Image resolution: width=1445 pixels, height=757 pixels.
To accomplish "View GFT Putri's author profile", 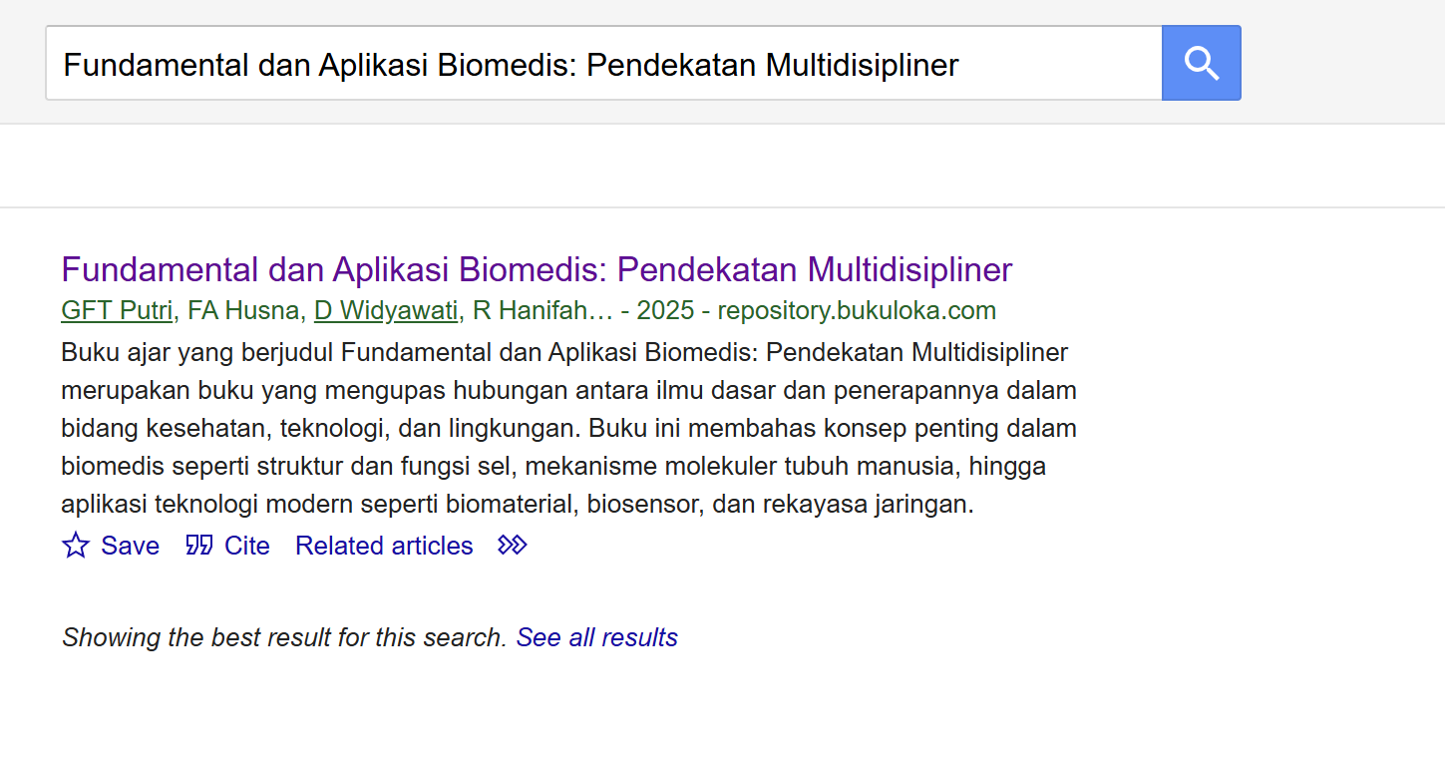I will (x=116, y=310).
